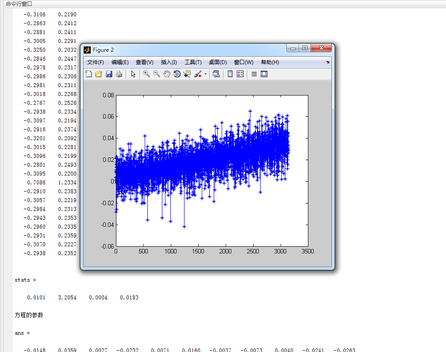Open the 帮助(H) menu
The width and height of the screenshot is (446, 352).
[270, 62]
